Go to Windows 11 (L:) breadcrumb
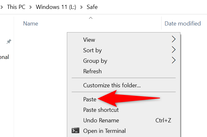207x137 pixels. click(56, 7)
